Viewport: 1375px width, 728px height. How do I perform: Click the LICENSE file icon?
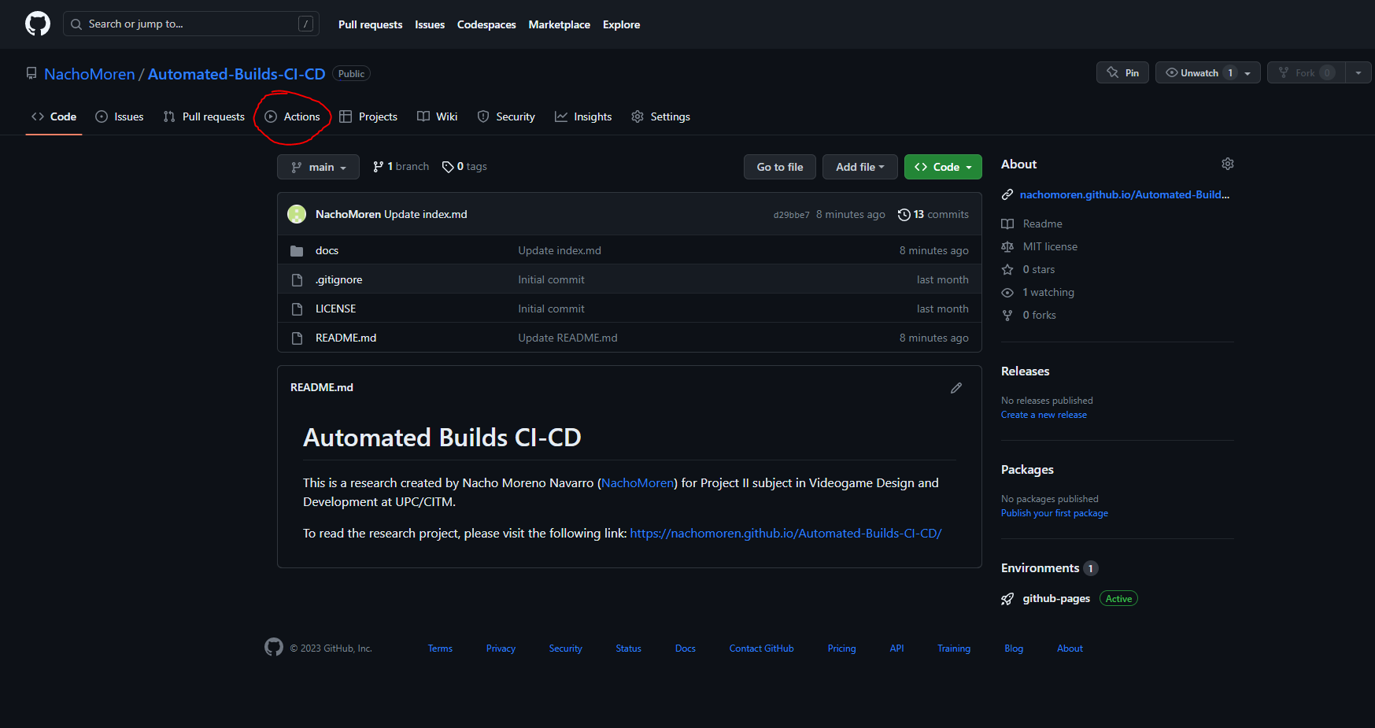pos(297,309)
